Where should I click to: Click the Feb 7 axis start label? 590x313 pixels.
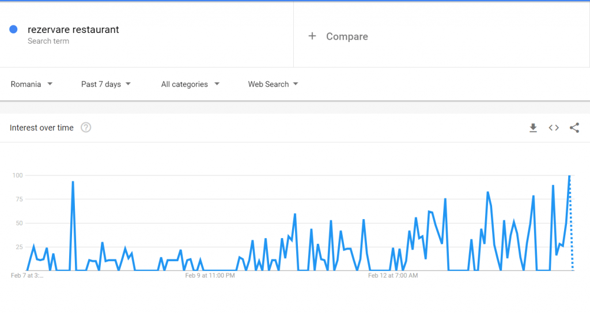pos(27,276)
